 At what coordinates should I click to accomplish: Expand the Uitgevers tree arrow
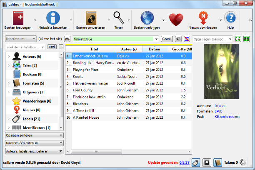pos(9,92)
